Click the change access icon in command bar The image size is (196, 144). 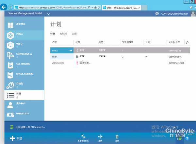[83, 137]
